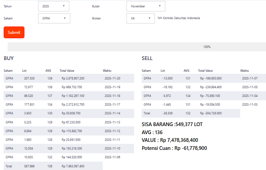Image resolution: width=266 pixels, height=170 pixels.
Task: Click the SISA BARANG summary line
Action: click(172, 124)
